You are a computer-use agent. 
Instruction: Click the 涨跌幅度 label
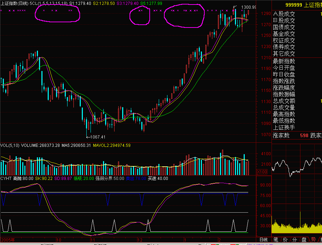284,88
